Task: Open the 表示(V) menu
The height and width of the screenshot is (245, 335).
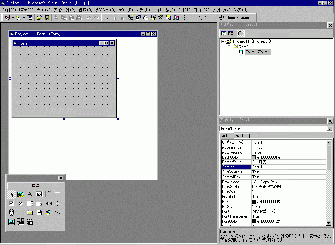Action: [44, 10]
